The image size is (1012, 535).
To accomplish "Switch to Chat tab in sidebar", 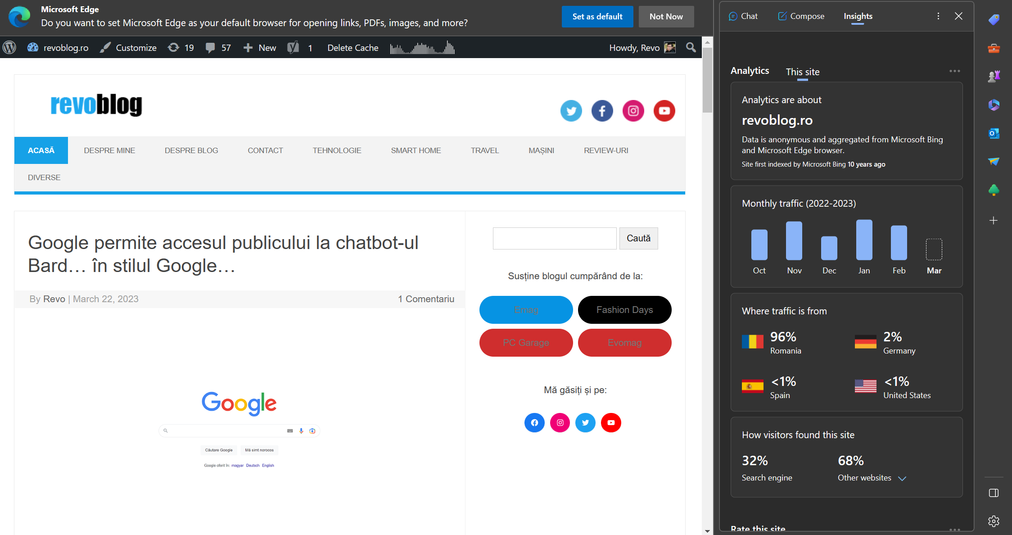I will point(743,16).
